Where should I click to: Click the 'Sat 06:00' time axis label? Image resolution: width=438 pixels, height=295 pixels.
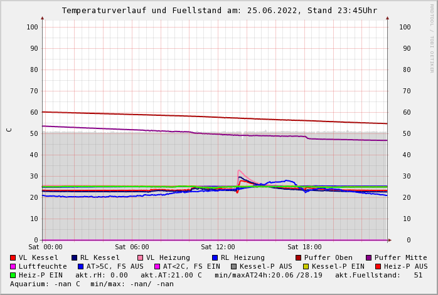click(x=132, y=247)
